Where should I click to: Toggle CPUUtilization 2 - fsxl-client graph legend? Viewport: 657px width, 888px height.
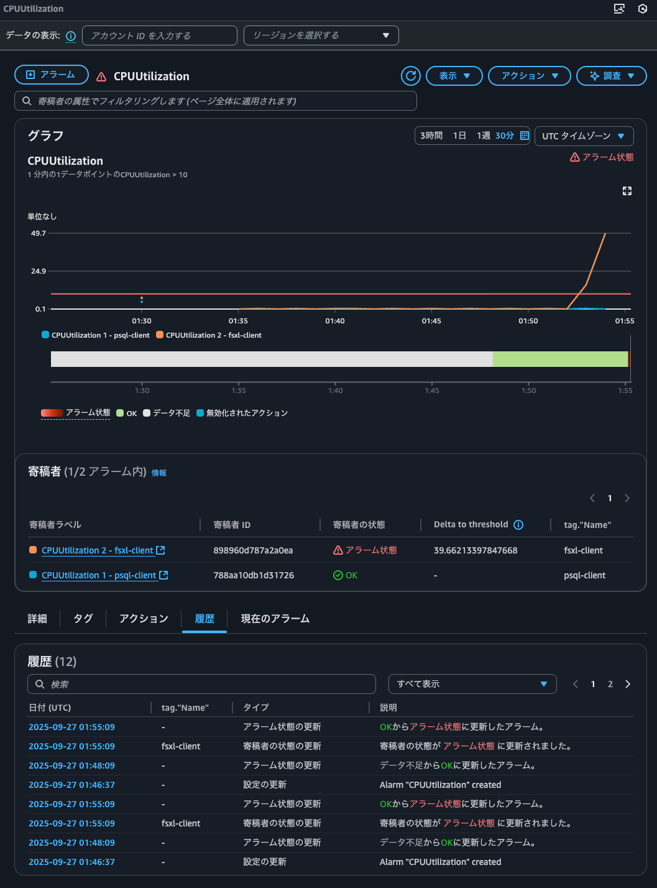209,335
